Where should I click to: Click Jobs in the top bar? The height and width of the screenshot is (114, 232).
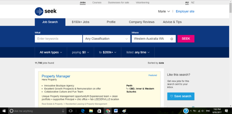pyautogui.click(x=83, y=3)
